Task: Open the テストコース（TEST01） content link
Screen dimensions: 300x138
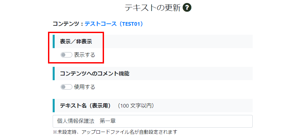Action: (x=114, y=24)
